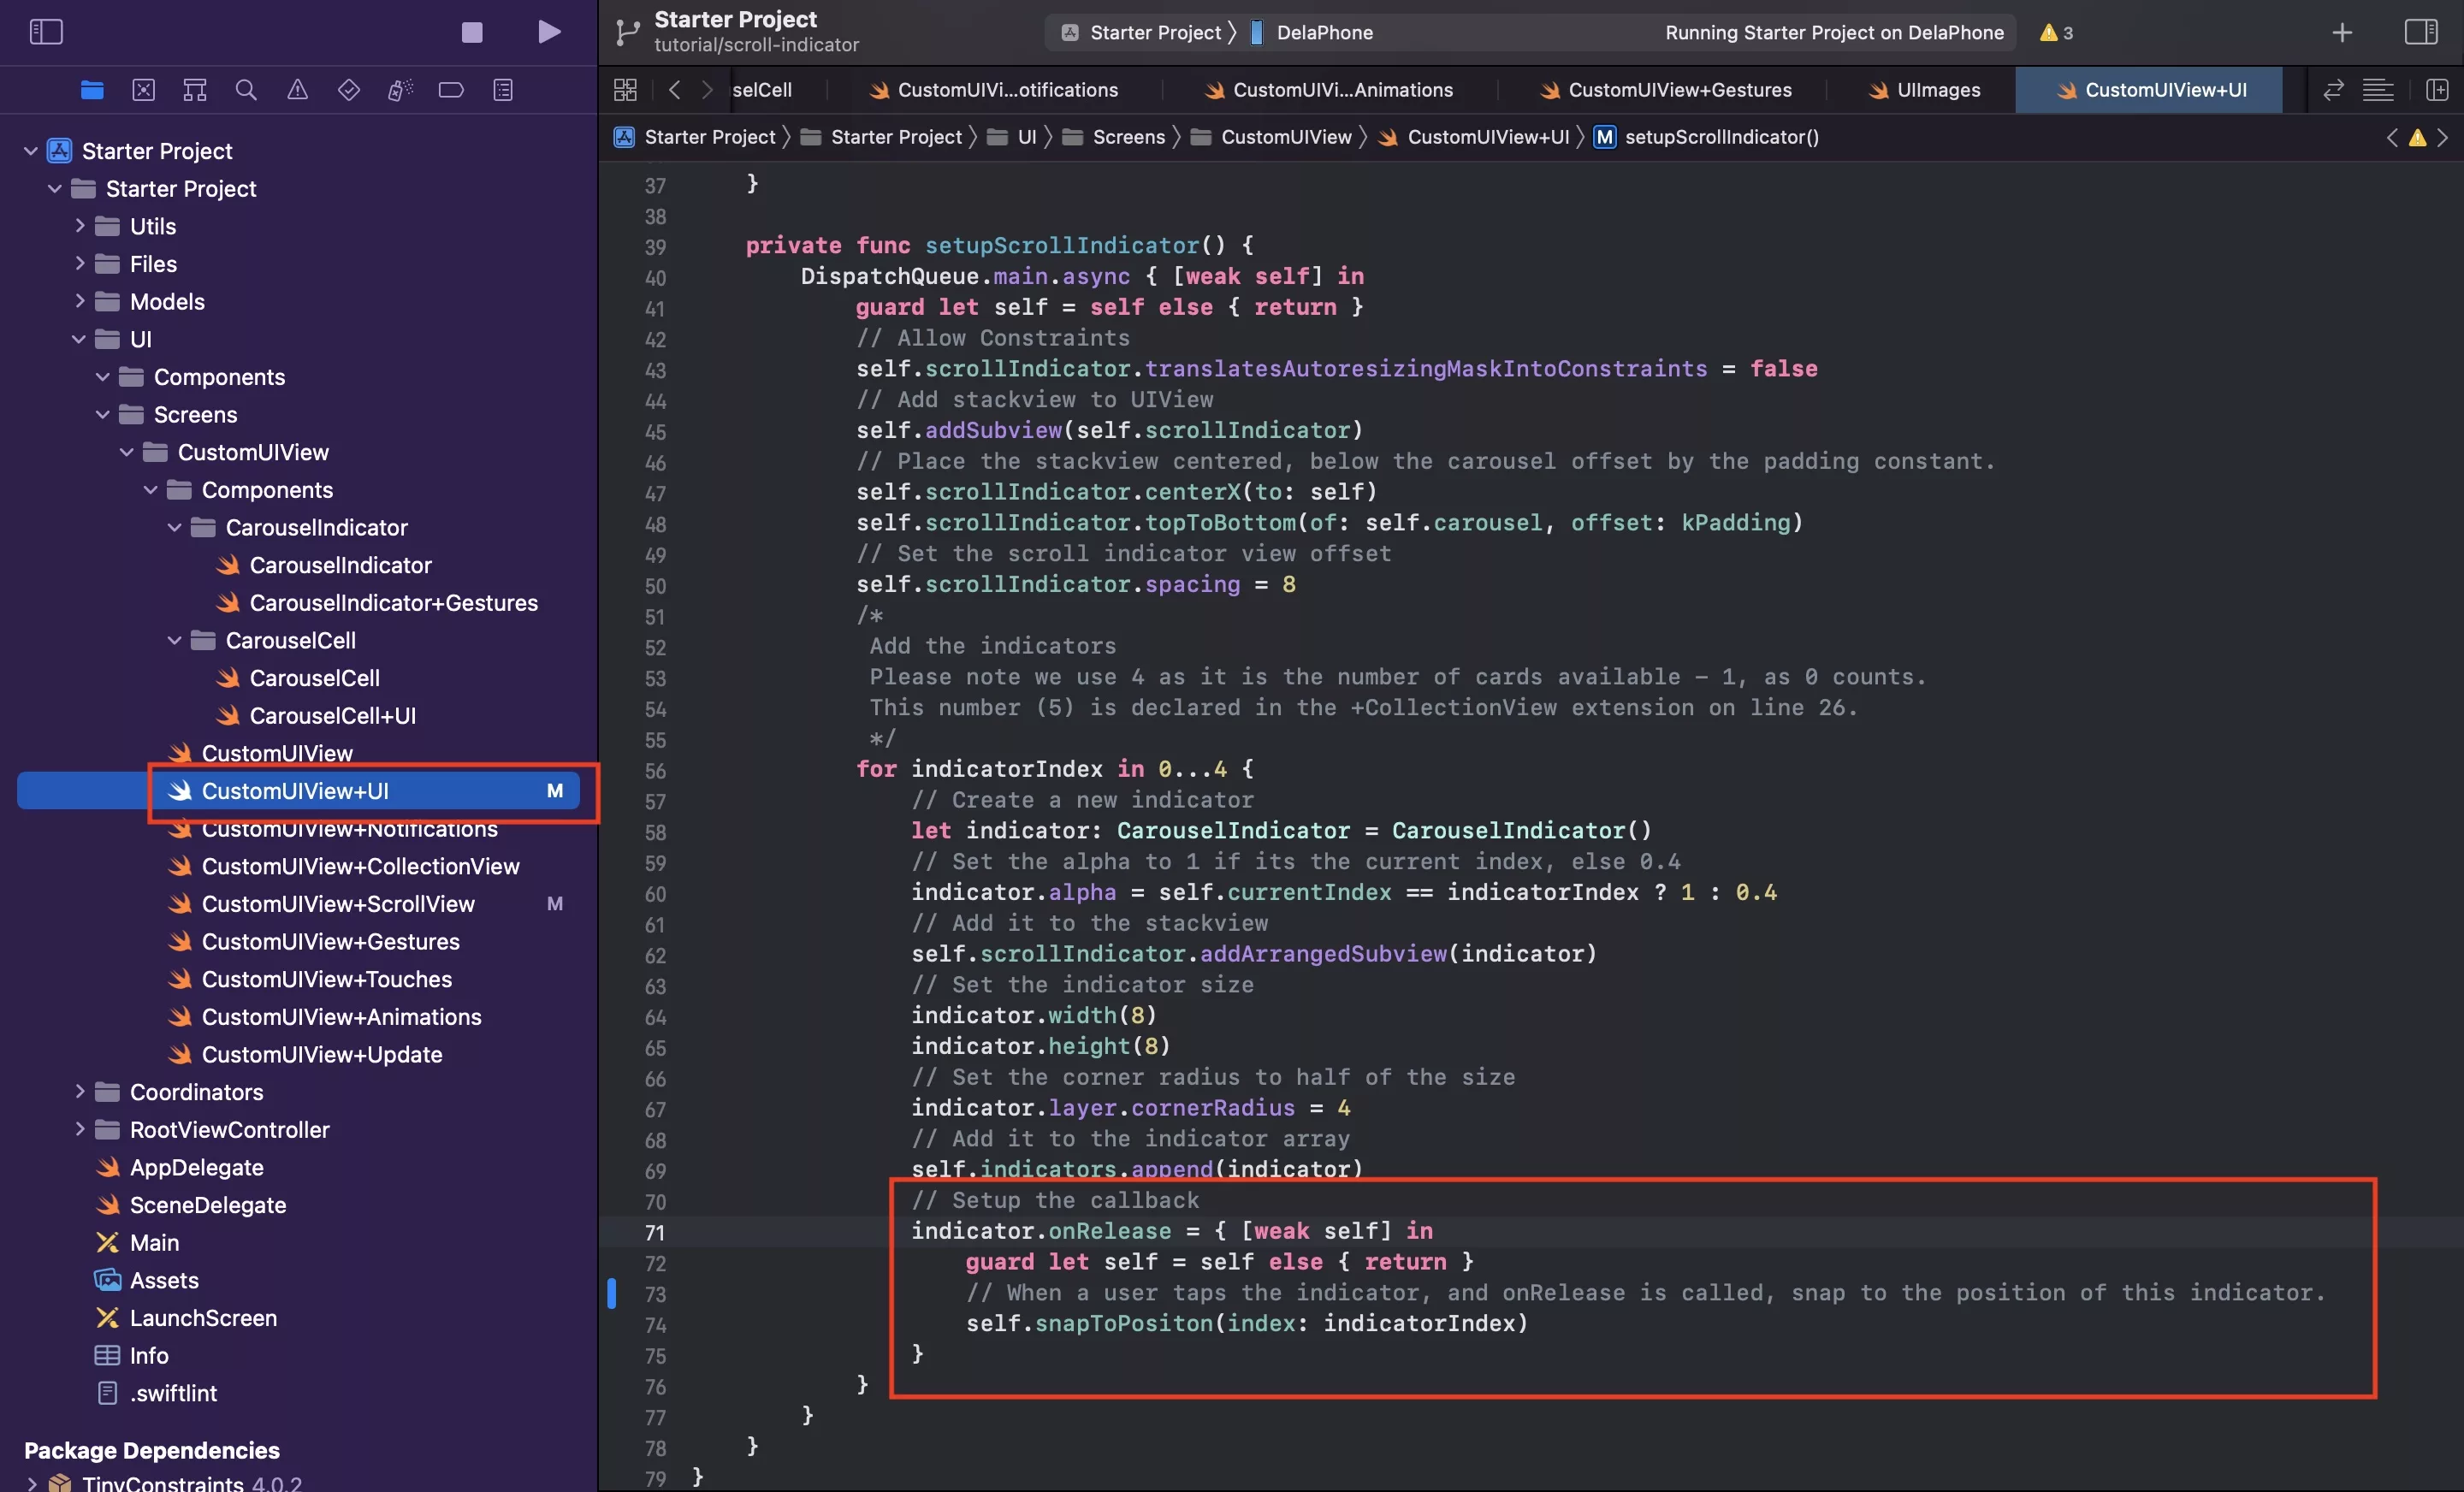Select the CustomUIView+UI editor tab
The image size is (2464, 1492).
[2150, 90]
